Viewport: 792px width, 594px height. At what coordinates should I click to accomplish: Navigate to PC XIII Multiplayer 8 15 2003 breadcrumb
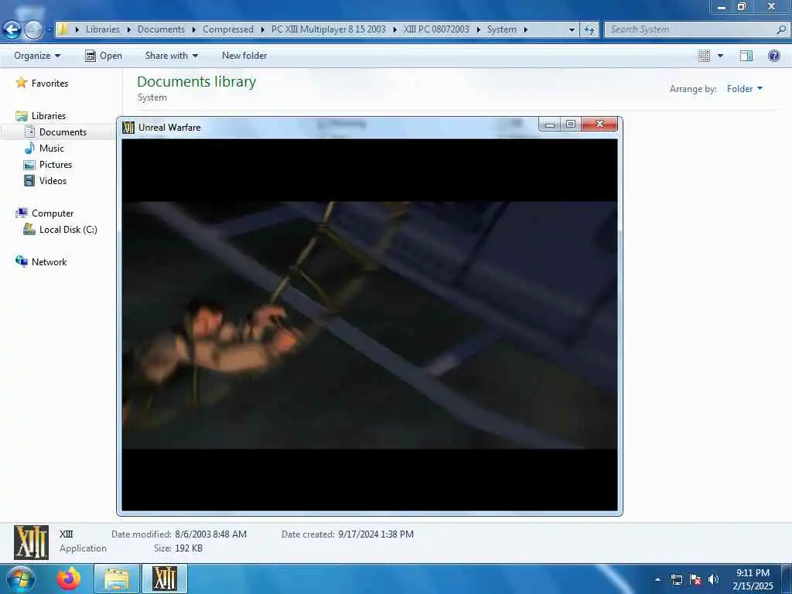click(x=328, y=29)
